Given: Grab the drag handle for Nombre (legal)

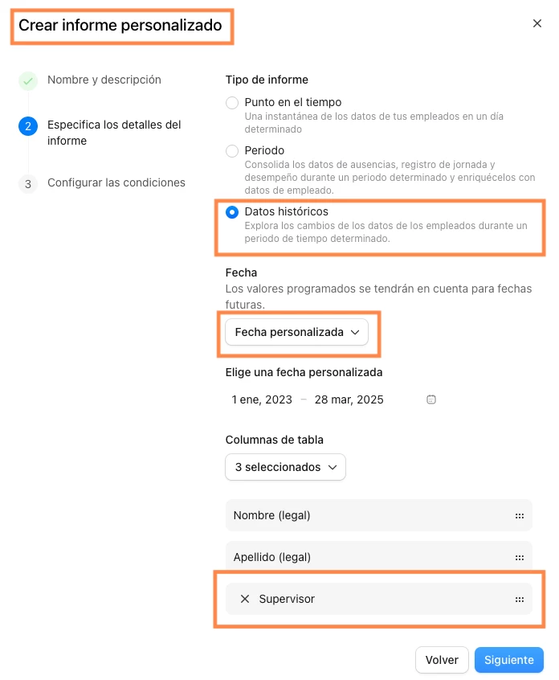Looking at the screenshot, I should point(519,516).
